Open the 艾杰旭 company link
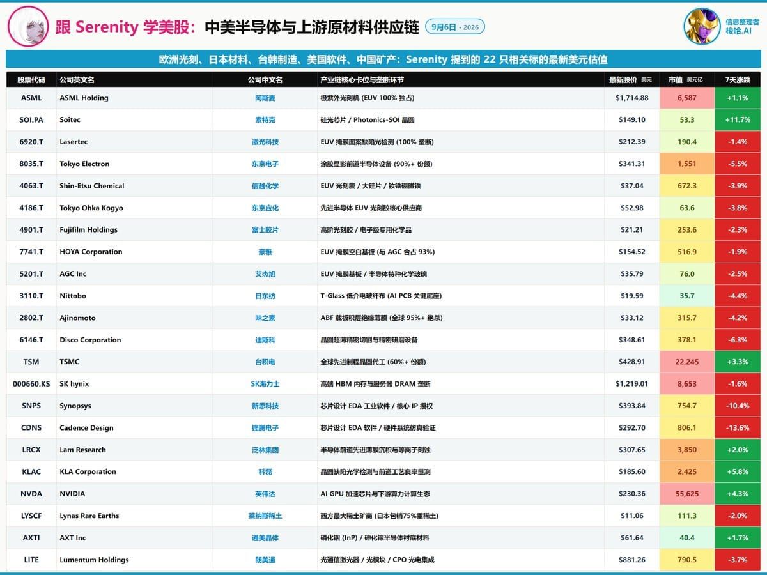This screenshot has width=767, height=575. point(265,274)
